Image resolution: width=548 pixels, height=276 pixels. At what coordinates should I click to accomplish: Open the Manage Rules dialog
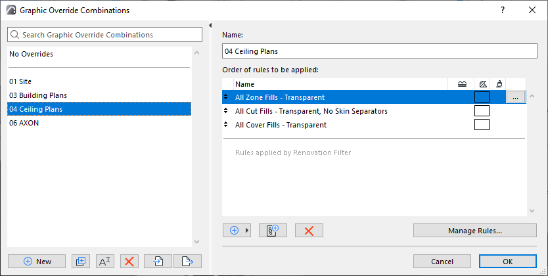(474, 231)
